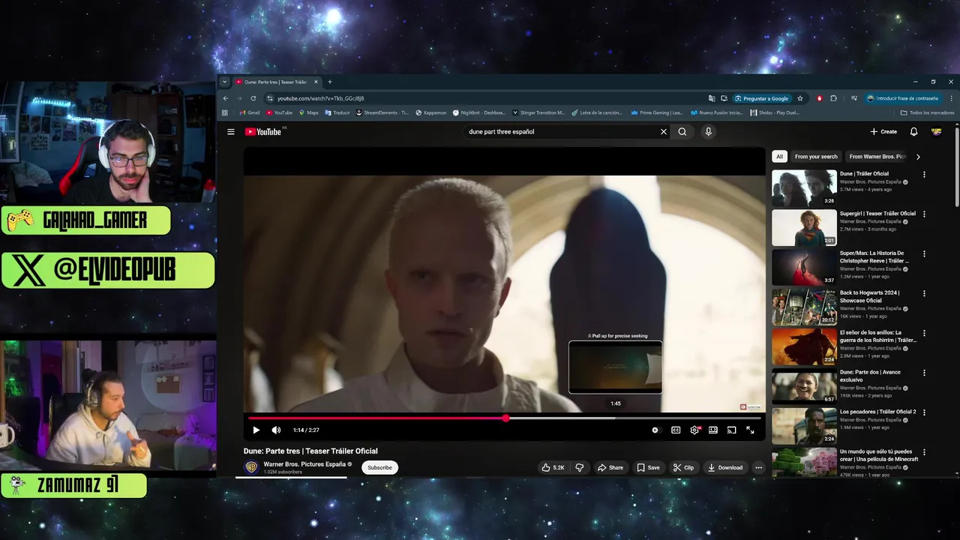Start voice search with microphone icon
The height and width of the screenshot is (540, 960).
pos(708,132)
